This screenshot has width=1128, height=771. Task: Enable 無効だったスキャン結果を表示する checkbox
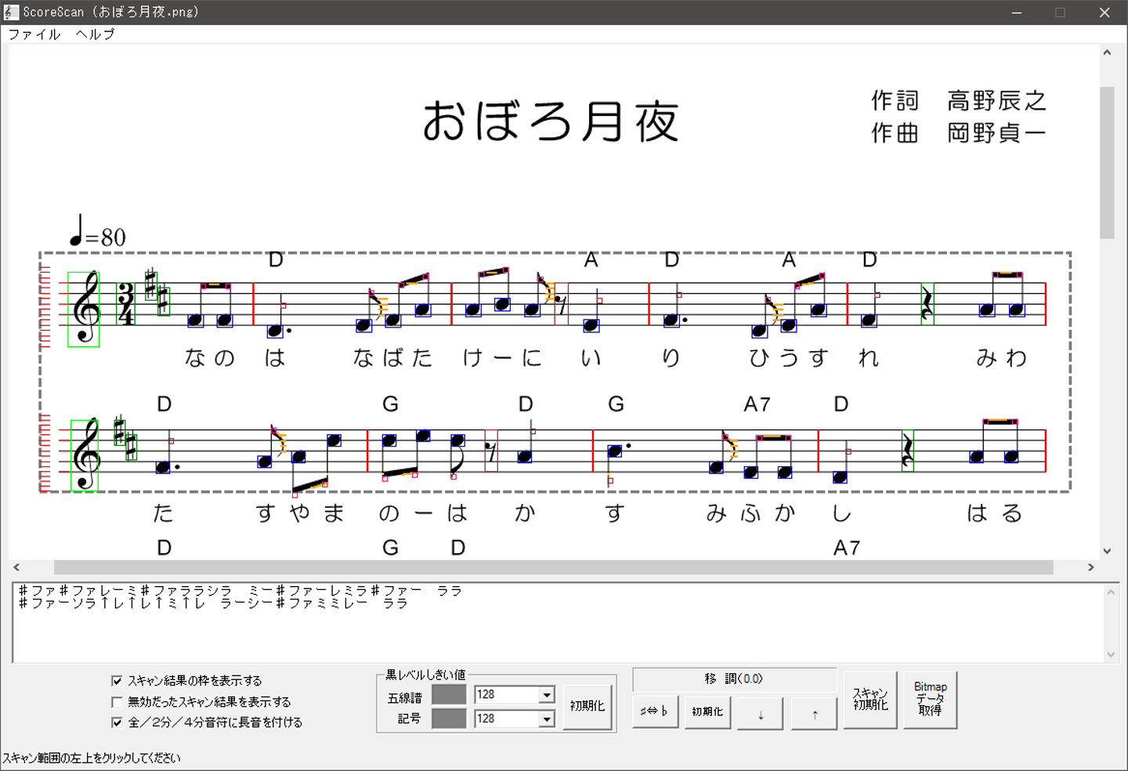pos(117,702)
